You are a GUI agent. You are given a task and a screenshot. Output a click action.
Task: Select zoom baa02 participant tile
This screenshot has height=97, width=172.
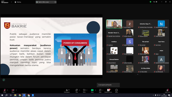pos(130,24)
